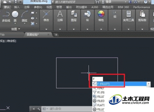The image size is (154, 112).
Task: Switch to the Featured Apps (精选应用) tab
Action: coord(108,7)
